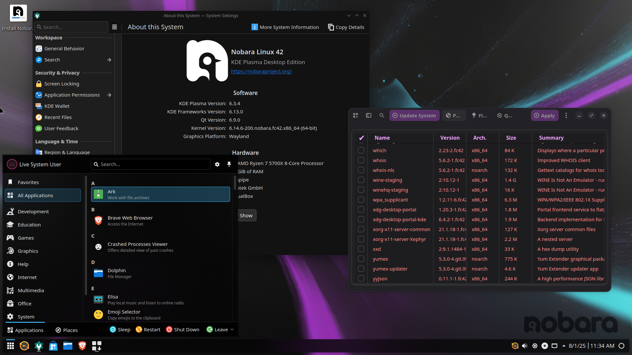Screen dimensions: 632x355
Task: Open KDE Wallet settings
Action: click(73, 106)
